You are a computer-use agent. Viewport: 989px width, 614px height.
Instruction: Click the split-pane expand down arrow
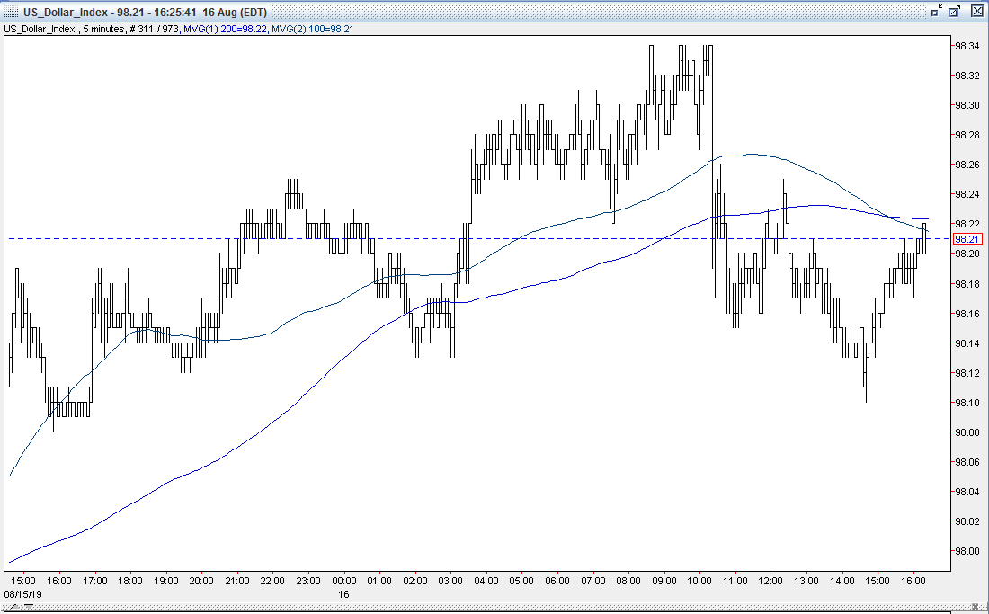point(29,608)
